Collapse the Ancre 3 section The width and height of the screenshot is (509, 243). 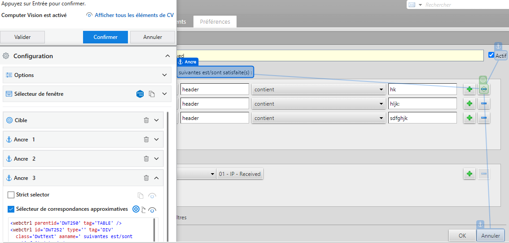[x=157, y=178]
